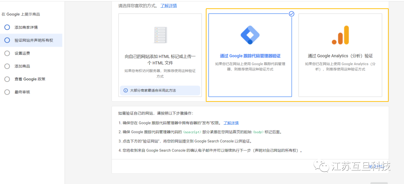Image resolution: width=404 pixels, height=184 pixels.
Task: Choose 通过 Google 跟踪代码管理器验证 card title
Action: 250,56
